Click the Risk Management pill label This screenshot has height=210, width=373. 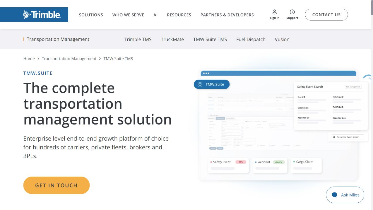coord(353,87)
